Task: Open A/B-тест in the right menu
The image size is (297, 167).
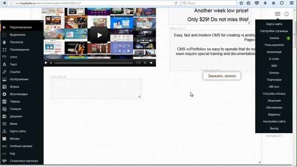Action: (274, 87)
